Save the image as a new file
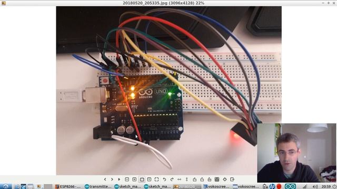The width and height of the screenshot is (337, 189). pos(210,180)
